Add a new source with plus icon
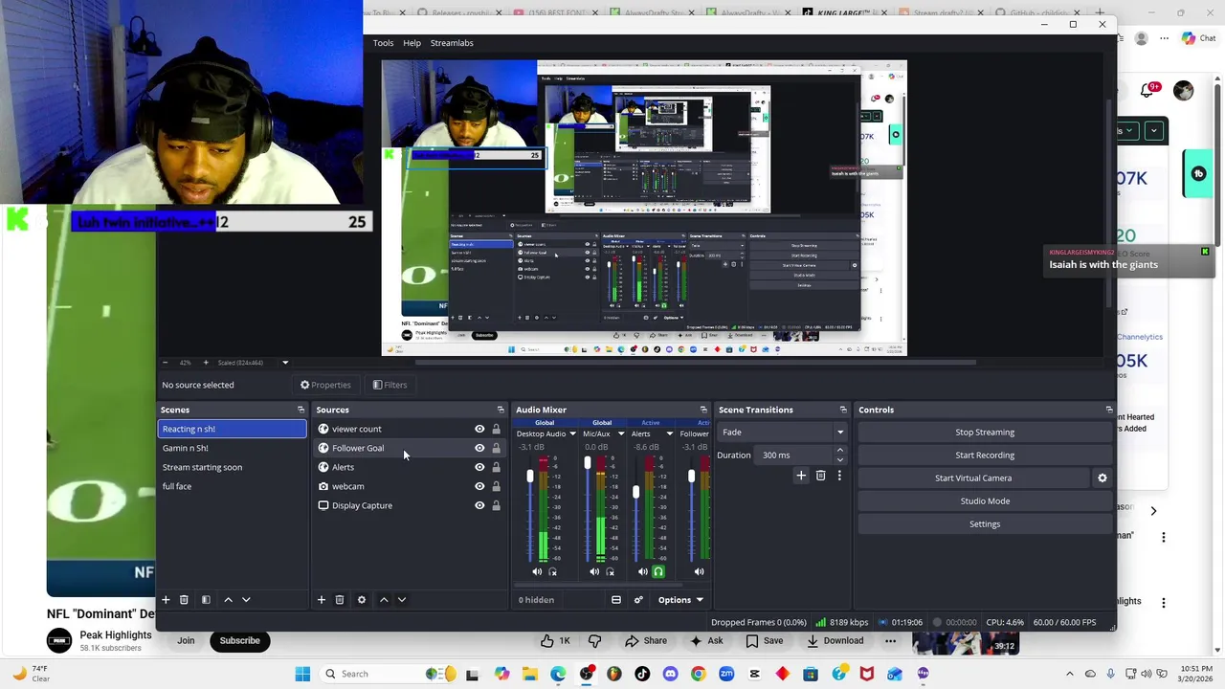The image size is (1225, 689). click(x=322, y=600)
